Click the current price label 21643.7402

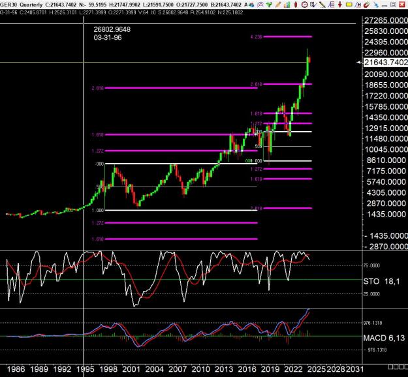[386, 63]
